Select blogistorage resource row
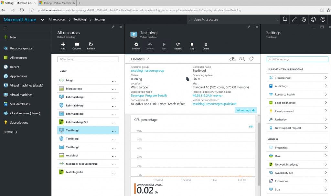The width and height of the screenshot is (331, 196). 88,88
